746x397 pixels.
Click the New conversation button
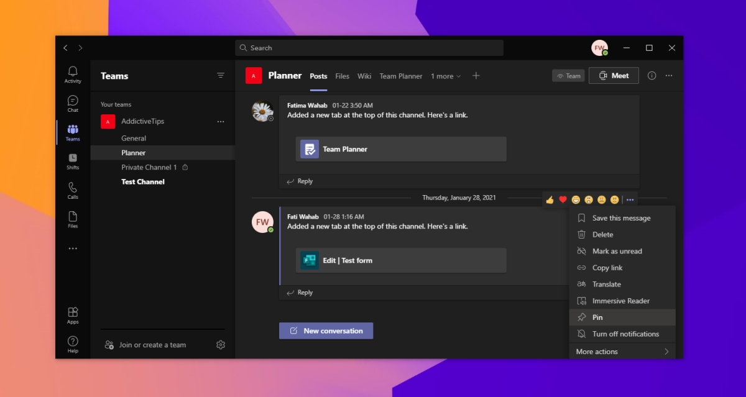(x=326, y=331)
